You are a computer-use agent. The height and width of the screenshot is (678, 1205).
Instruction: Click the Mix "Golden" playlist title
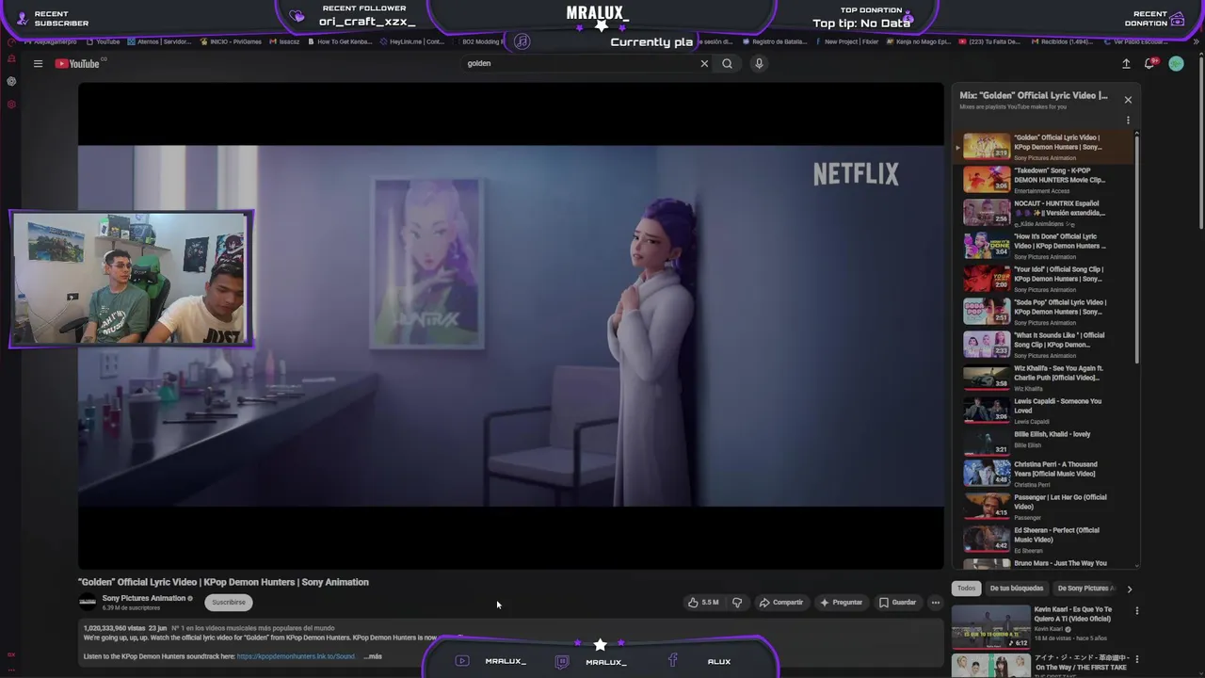1034,95
